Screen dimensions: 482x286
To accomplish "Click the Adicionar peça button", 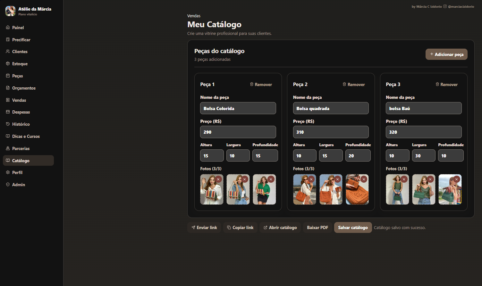I will click(446, 54).
